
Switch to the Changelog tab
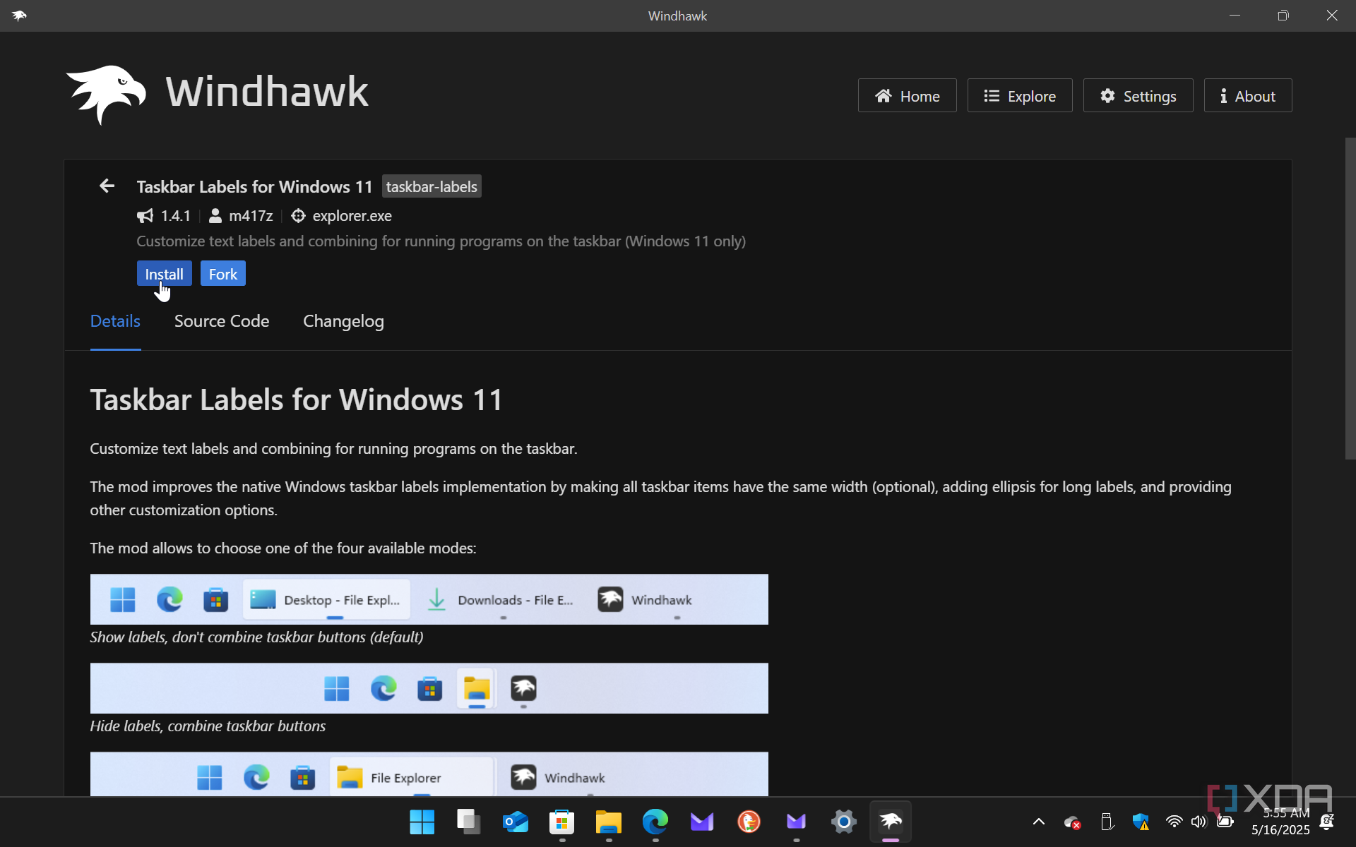coord(343,321)
